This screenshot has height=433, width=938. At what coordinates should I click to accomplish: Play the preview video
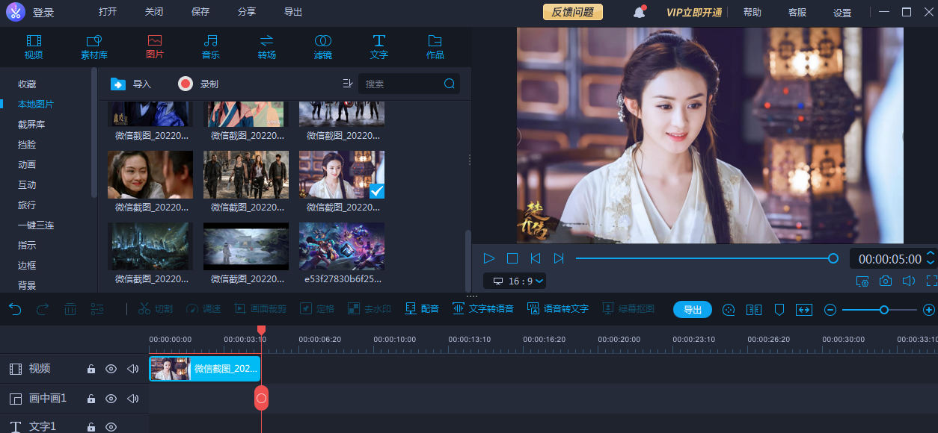pyautogui.click(x=489, y=258)
